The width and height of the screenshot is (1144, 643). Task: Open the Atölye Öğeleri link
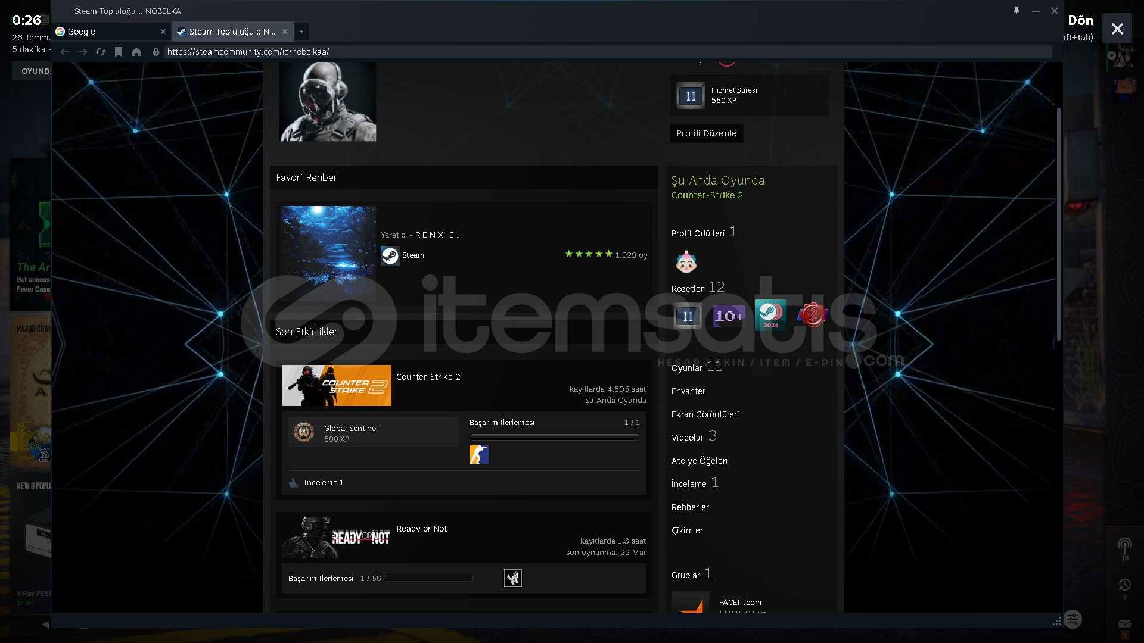pyautogui.click(x=700, y=461)
